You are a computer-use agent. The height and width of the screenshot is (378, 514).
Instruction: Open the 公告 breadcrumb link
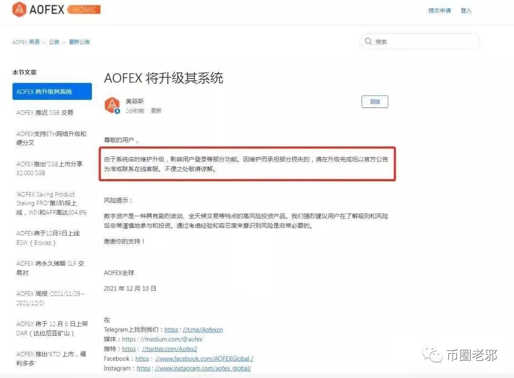click(54, 42)
